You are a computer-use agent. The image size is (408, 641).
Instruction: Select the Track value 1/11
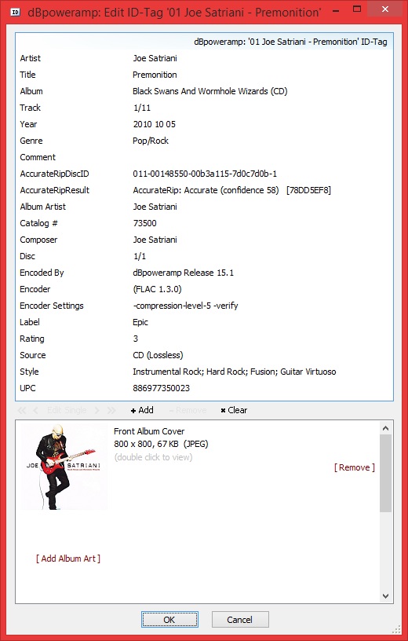tap(142, 108)
